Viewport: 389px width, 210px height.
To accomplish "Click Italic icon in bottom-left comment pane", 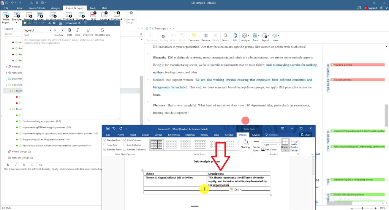I will [16, 165].
